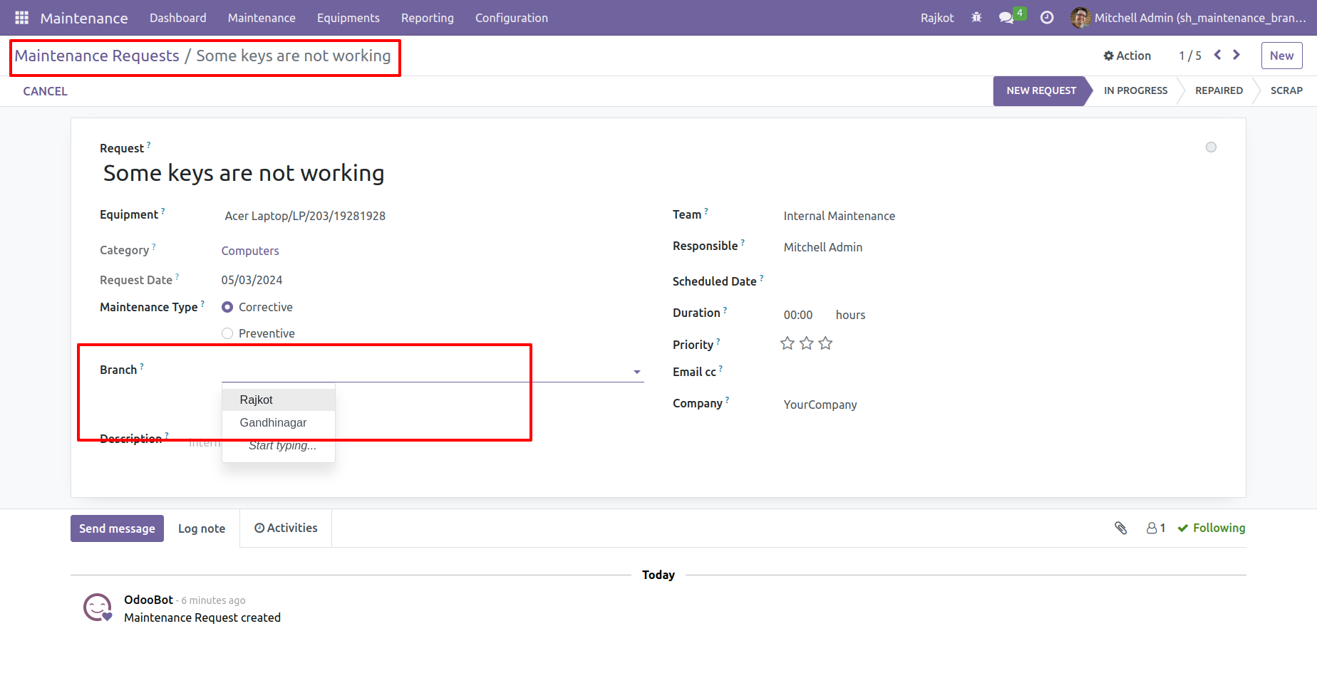The image size is (1317, 688).
Task: Go back to Maintenance Requests breadcrumb
Action: coord(97,56)
